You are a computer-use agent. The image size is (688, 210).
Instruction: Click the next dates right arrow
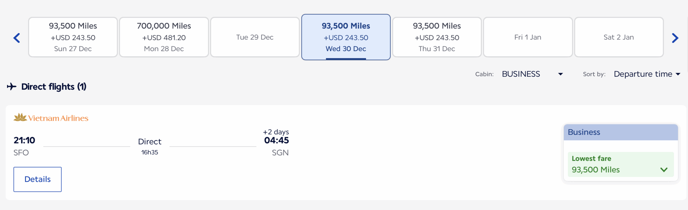pyautogui.click(x=675, y=38)
